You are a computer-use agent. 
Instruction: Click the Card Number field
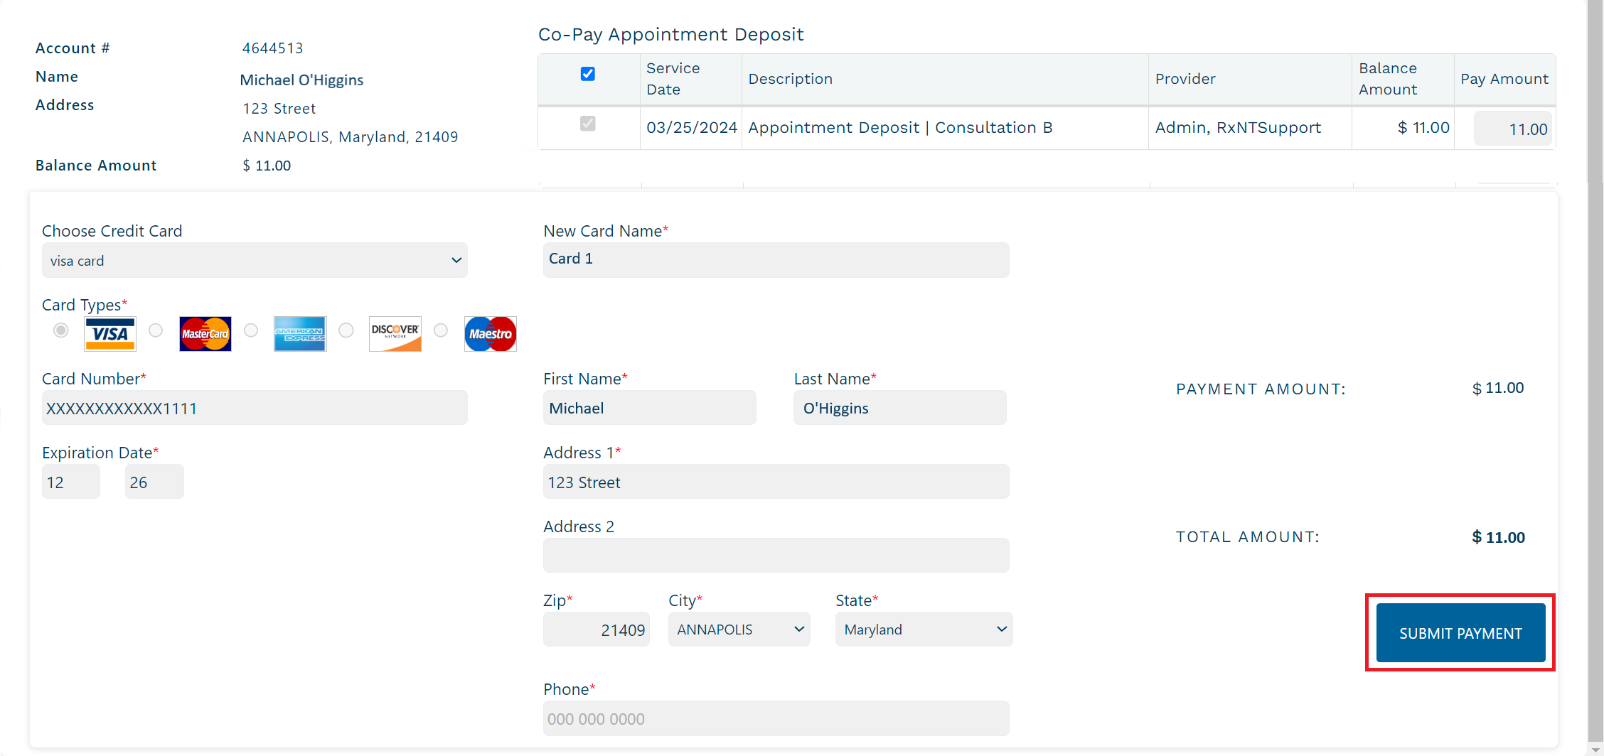pyautogui.click(x=255, y=408)
